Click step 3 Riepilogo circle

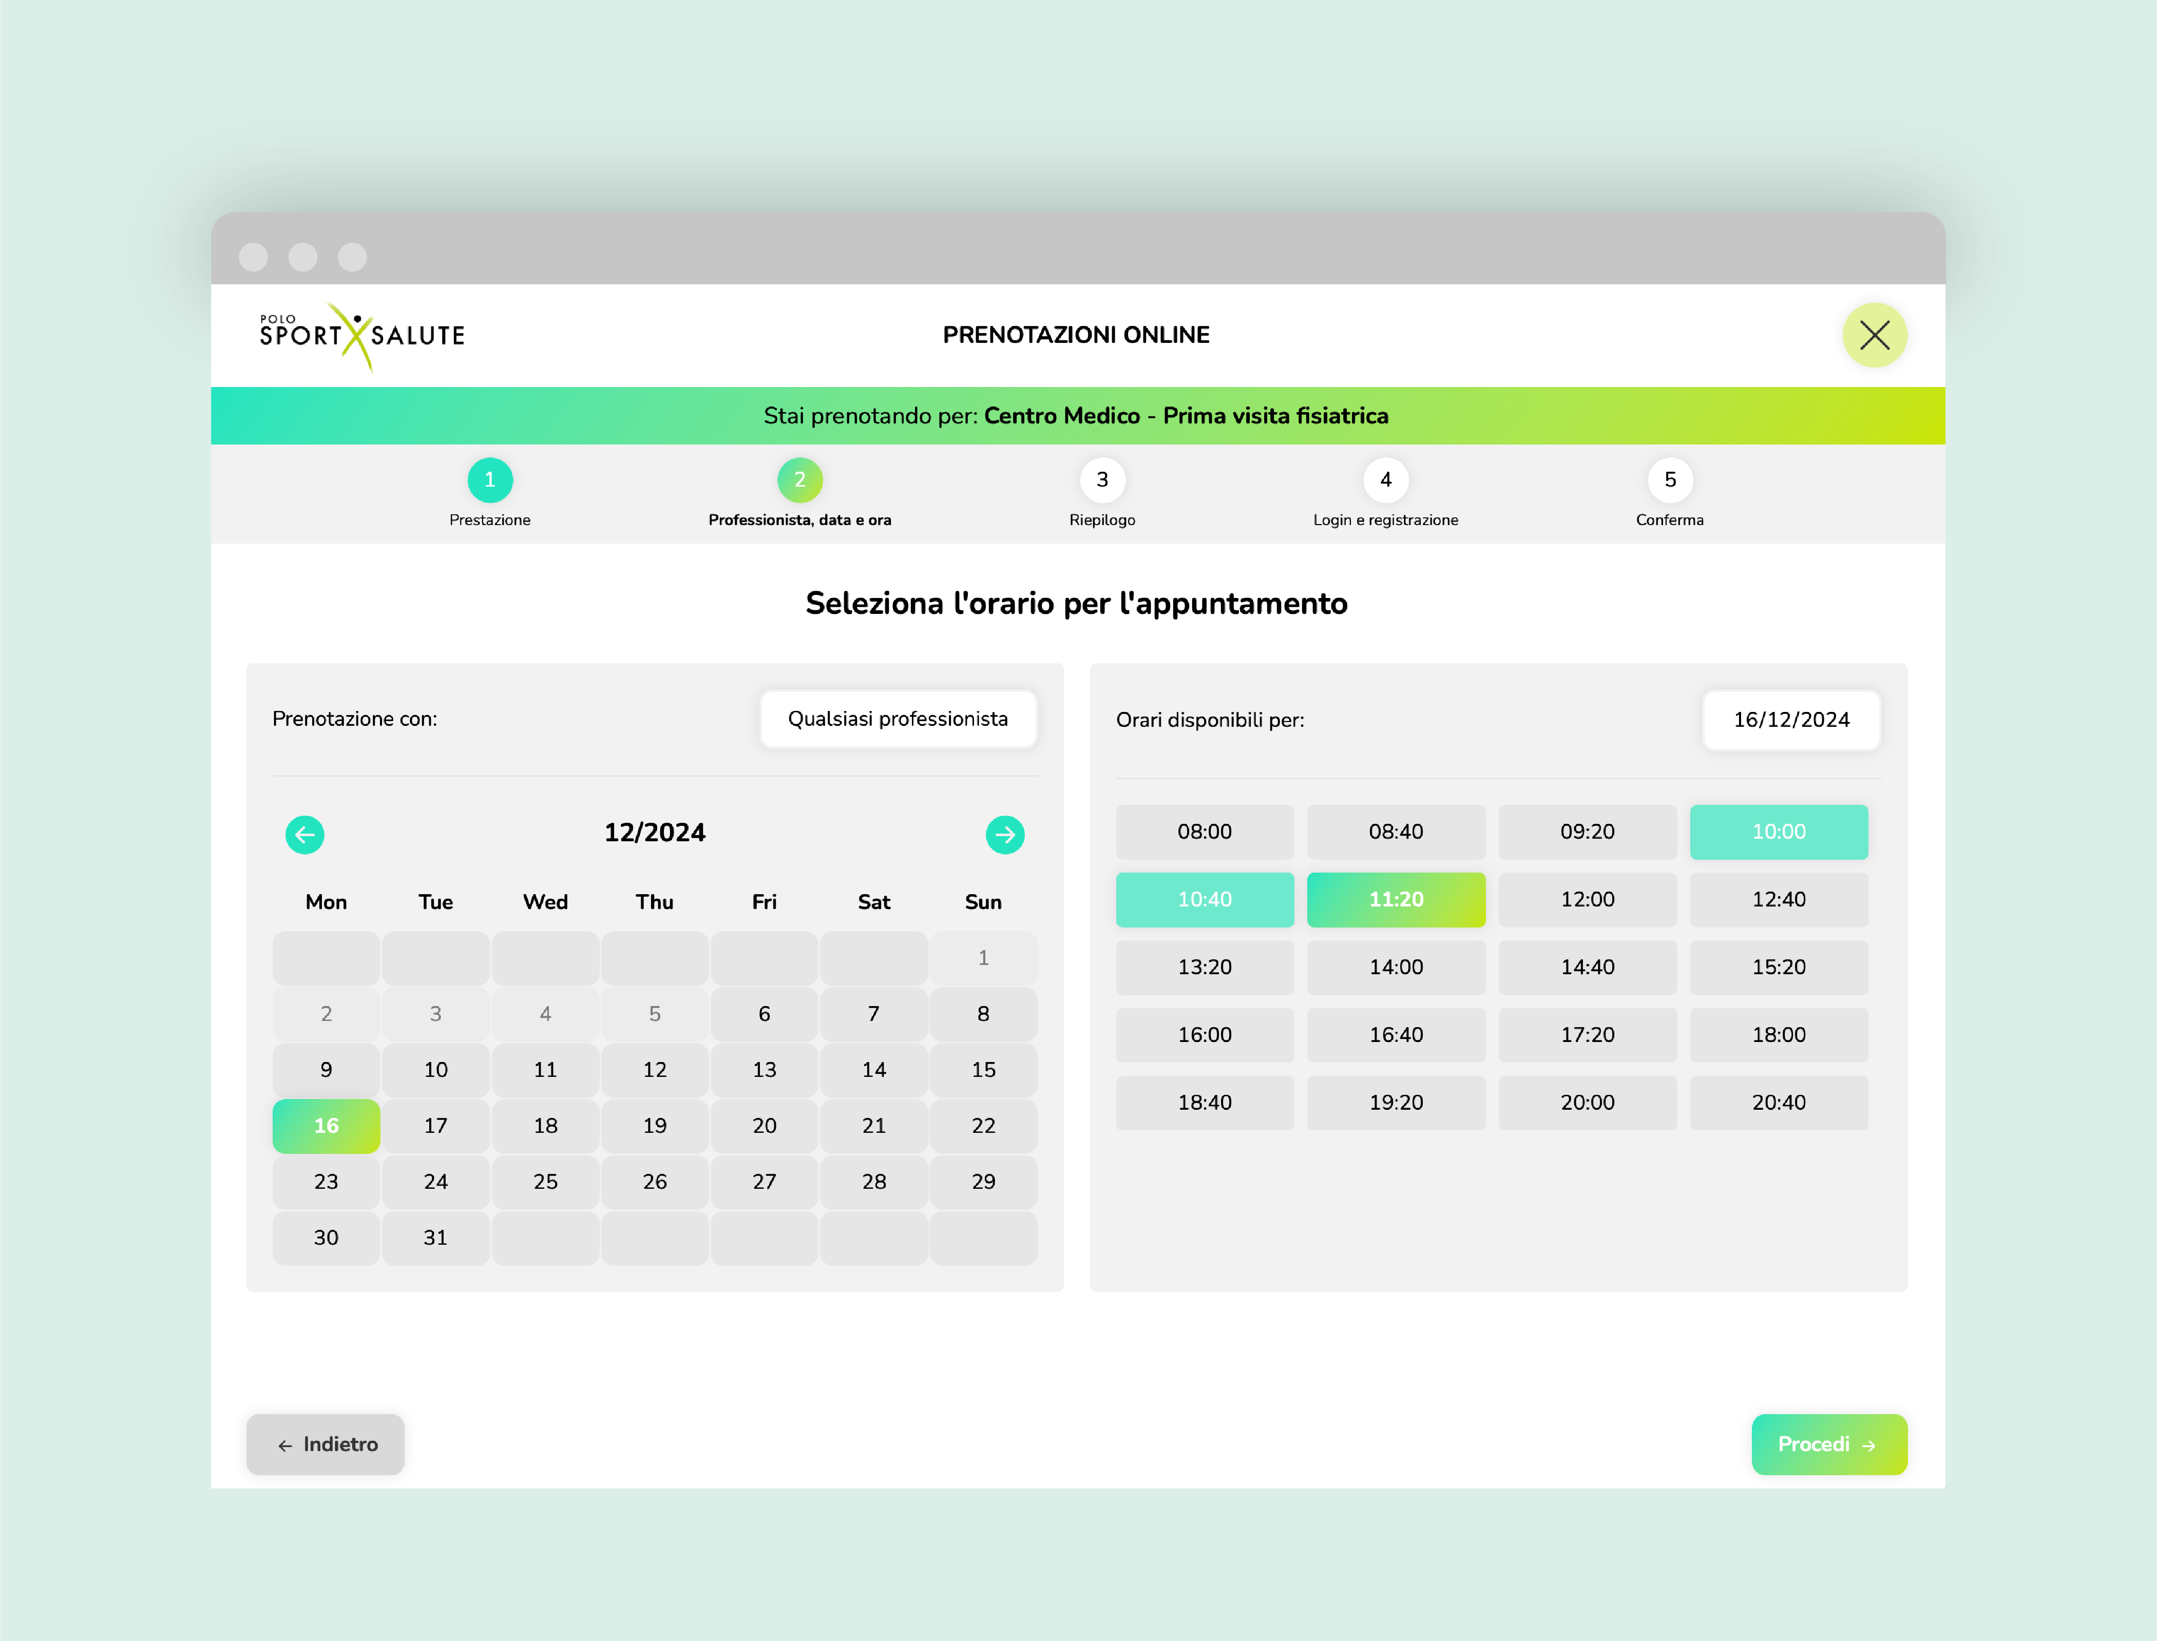1102,479
